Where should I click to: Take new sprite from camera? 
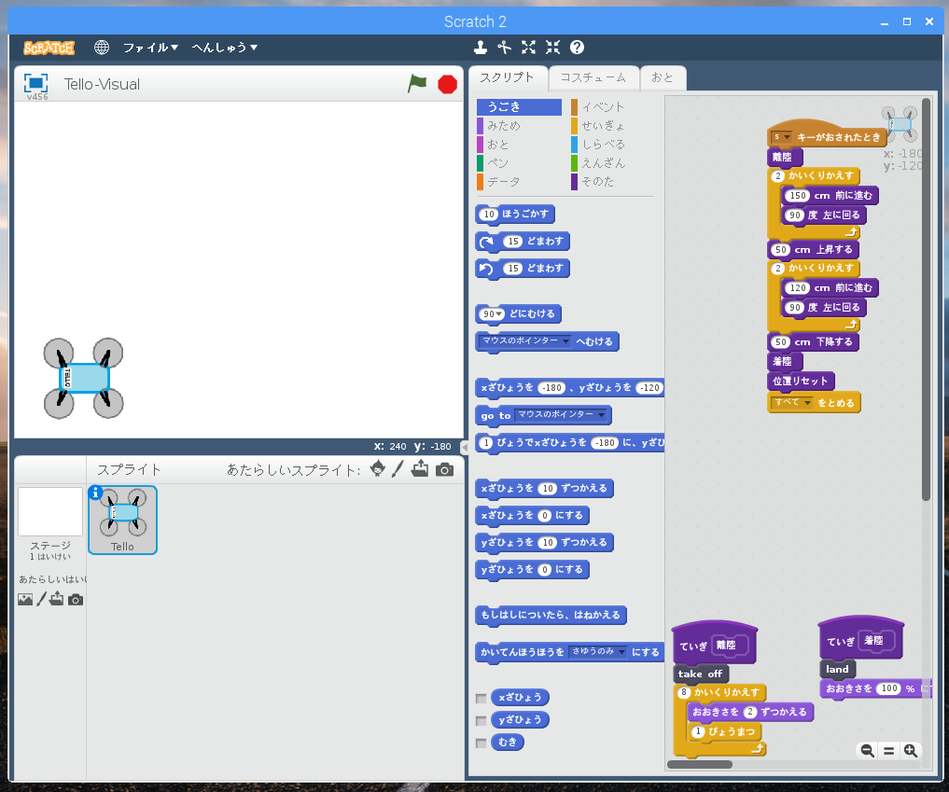click(444, 469)
